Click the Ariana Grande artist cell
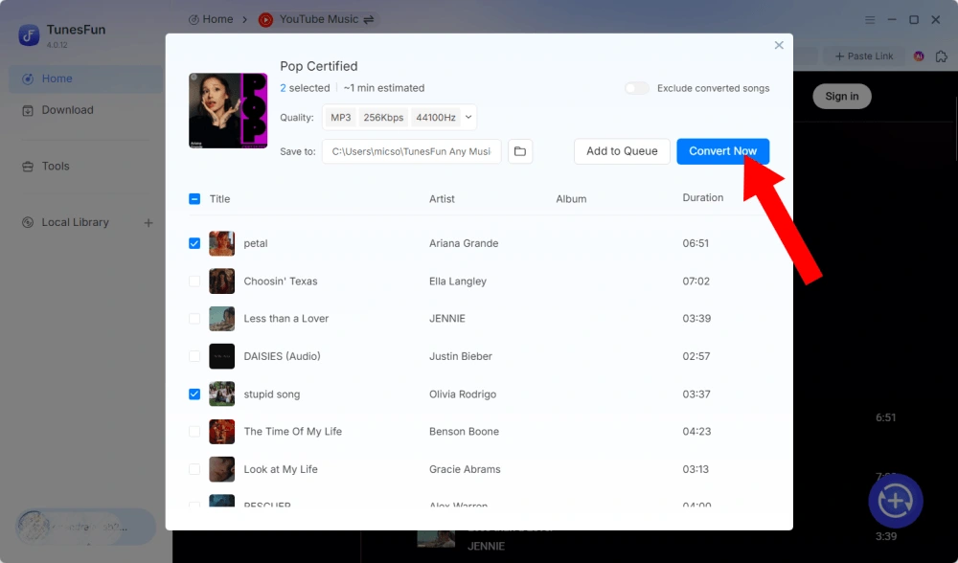This screenshot has width=958, height=563. point(464,243)
